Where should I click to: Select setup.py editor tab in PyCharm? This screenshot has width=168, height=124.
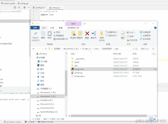point(56,8)
